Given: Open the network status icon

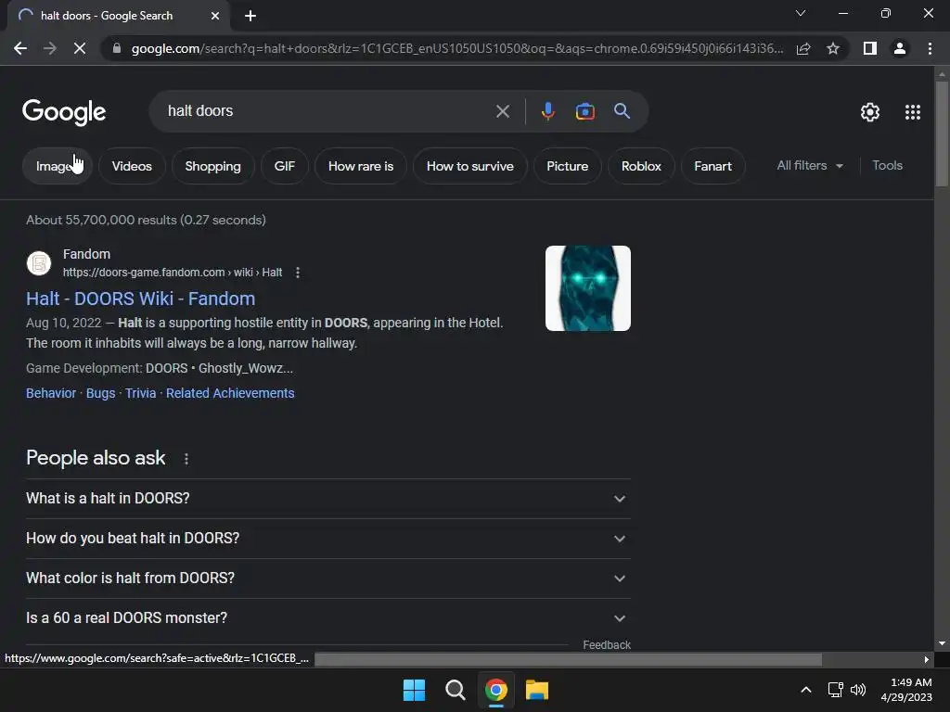Looking at the screenshot, I should pos(836,690).
